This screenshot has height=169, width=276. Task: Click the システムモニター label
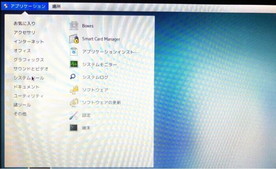pyautogui.click(x=100, y=65)
